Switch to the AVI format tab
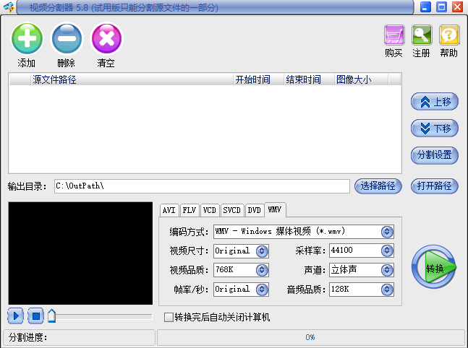The width and height of the screenshot is (468, 348). tap(169, 210)
